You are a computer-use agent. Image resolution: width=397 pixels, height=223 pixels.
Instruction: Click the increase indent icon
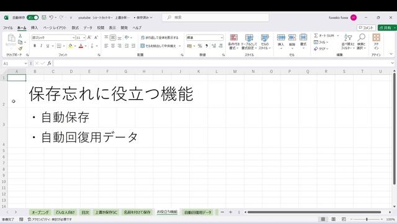(133, 46)
